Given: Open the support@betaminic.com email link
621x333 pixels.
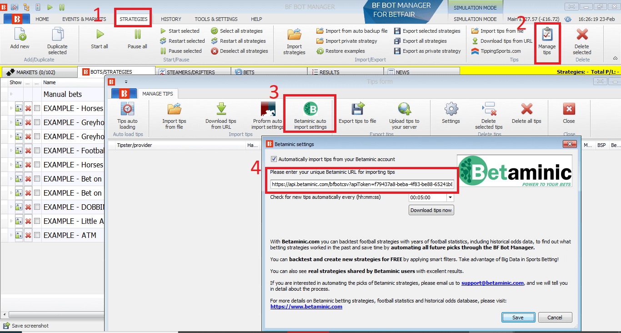Looking at the screenshot, I should 492,283.
